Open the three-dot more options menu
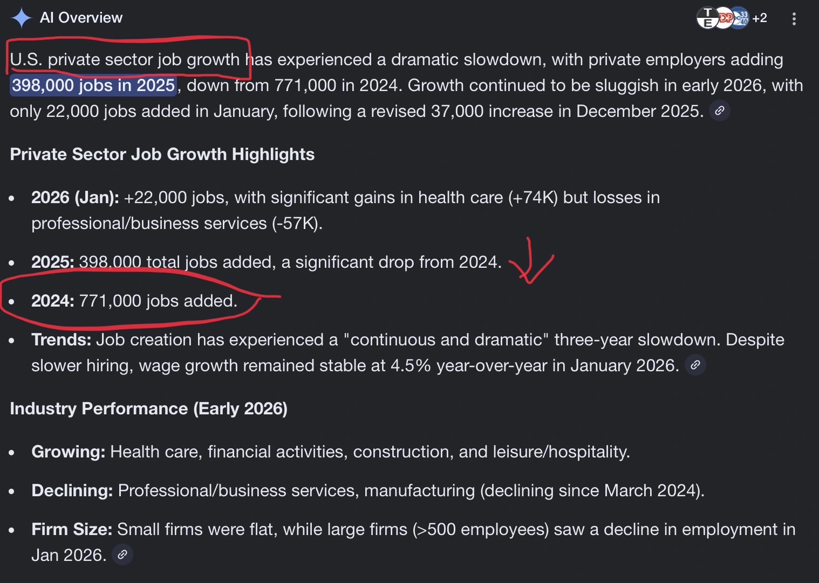 [x=794, y=19]
